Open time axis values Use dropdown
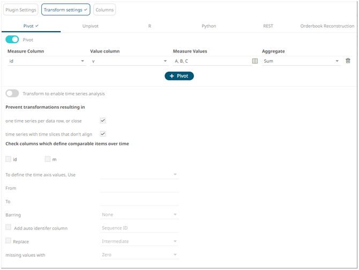The height and width of the screenshot is (270, 359). pos(139,175)
